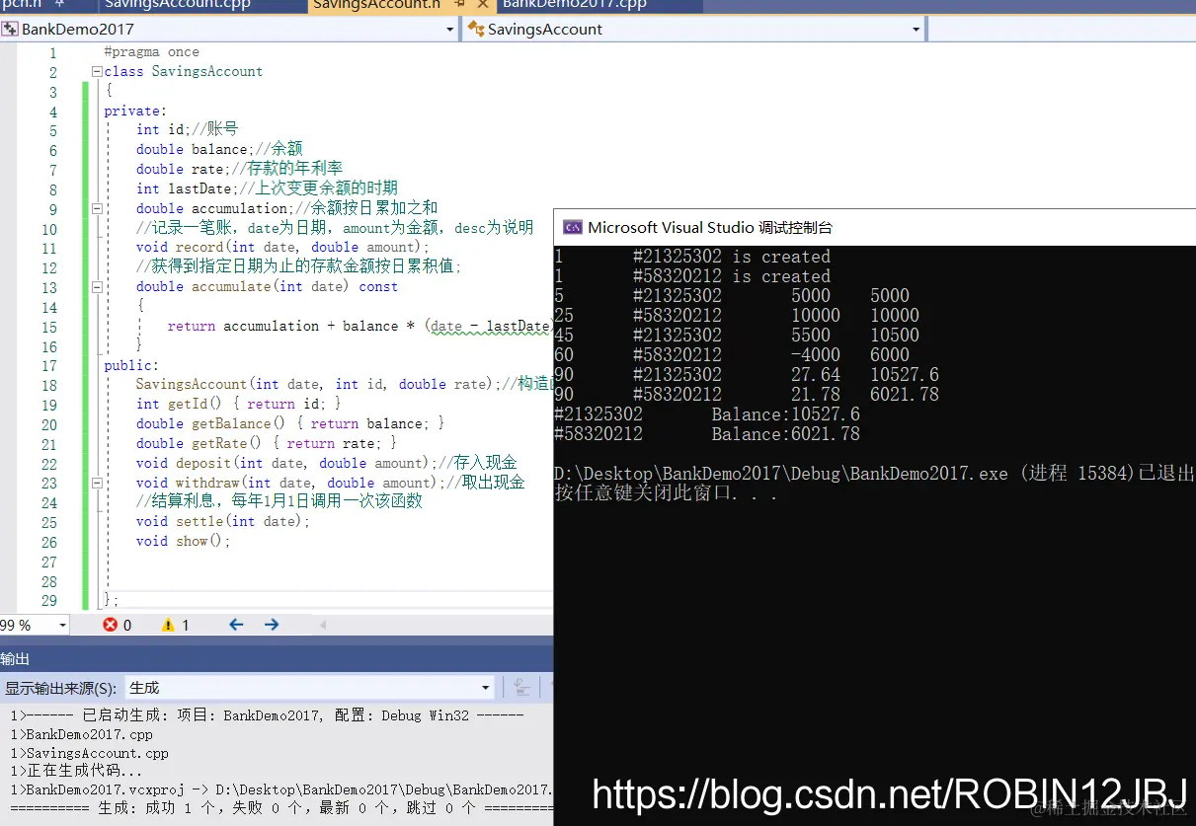Click the 'void settle(int date);' line
The height and width of the screenshot is (826, 1196).
[222, 522]
